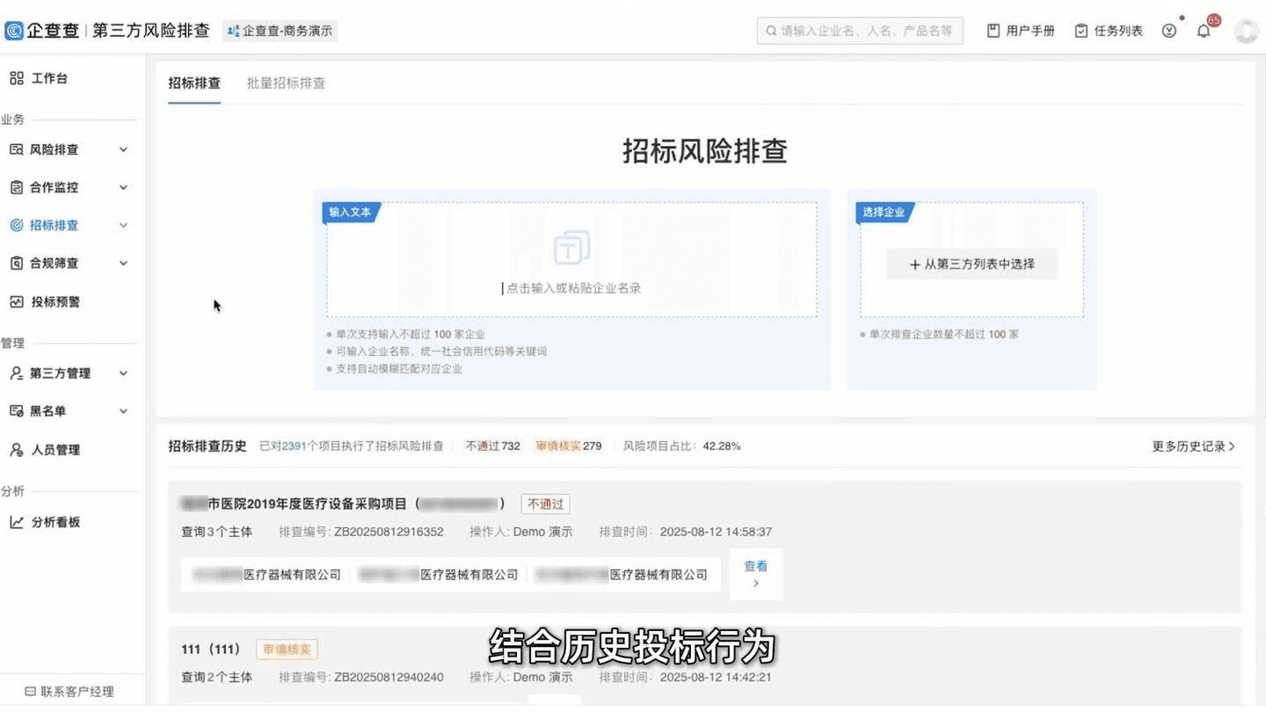This screenshot has height=712, width=1266.
Task: Open the 工作台 grid icon
Action: tap(17, 78)
